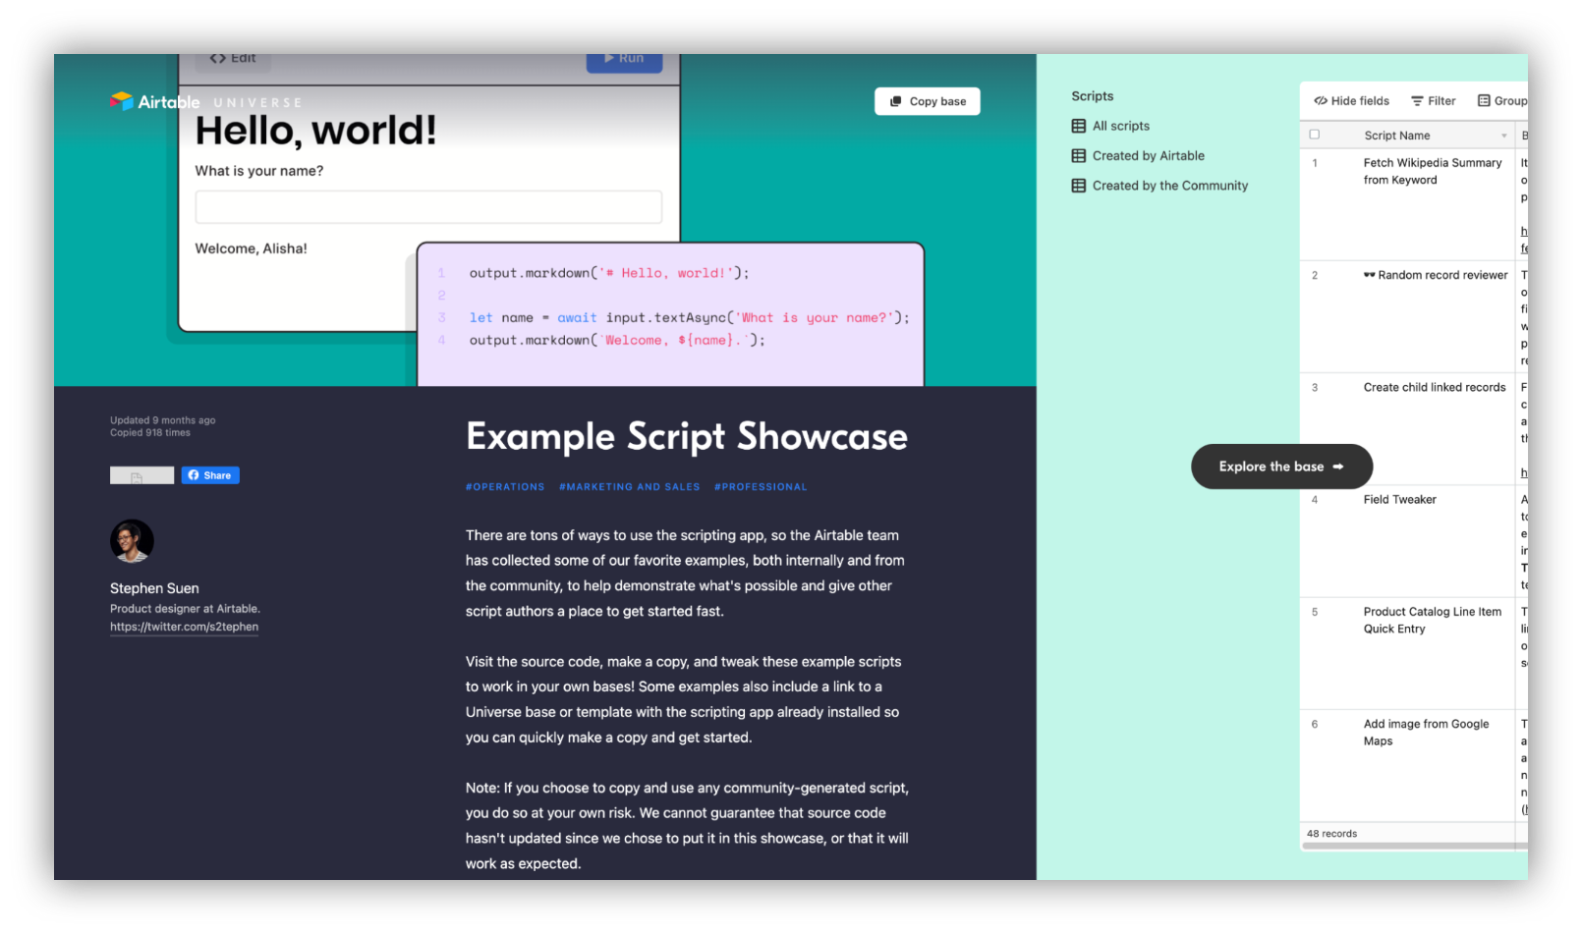Click the Copy base button
Image resolution: width=1582 pixels, height=934 pixels.
pos(928,101)
